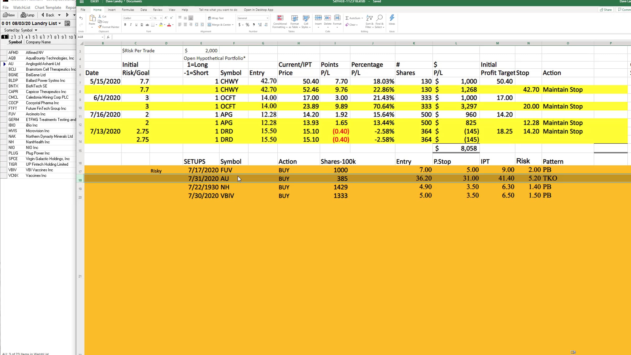Open the font size 16 dropdown
The width and height of the screenshot is (631, 355).
pos(161,18)
